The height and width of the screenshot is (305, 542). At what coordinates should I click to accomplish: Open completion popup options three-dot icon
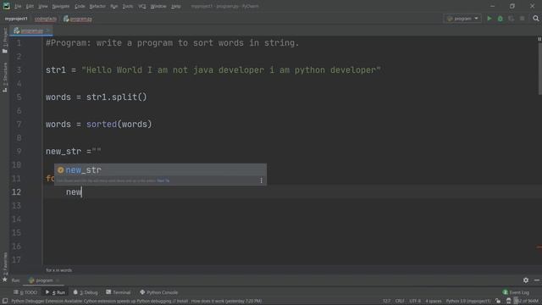point(261,180)
